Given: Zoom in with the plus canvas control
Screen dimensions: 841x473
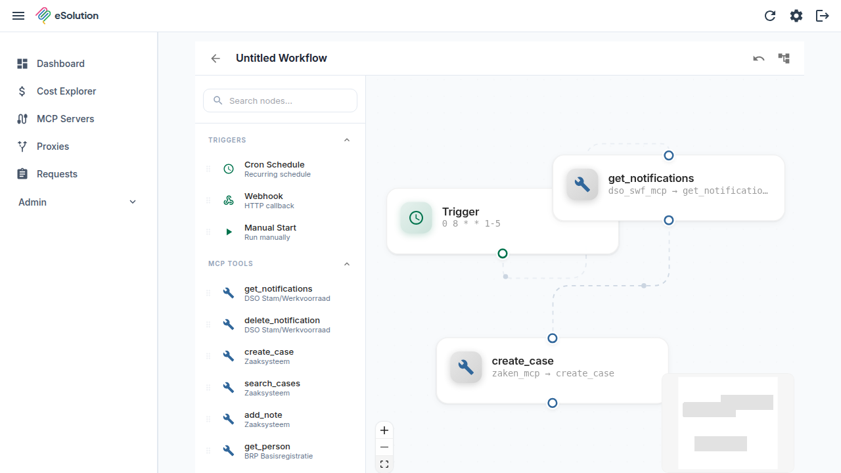Looking at the screenshot, I should 384,431.
